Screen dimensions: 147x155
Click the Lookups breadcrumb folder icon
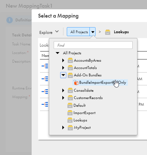[x=108, y=32]
